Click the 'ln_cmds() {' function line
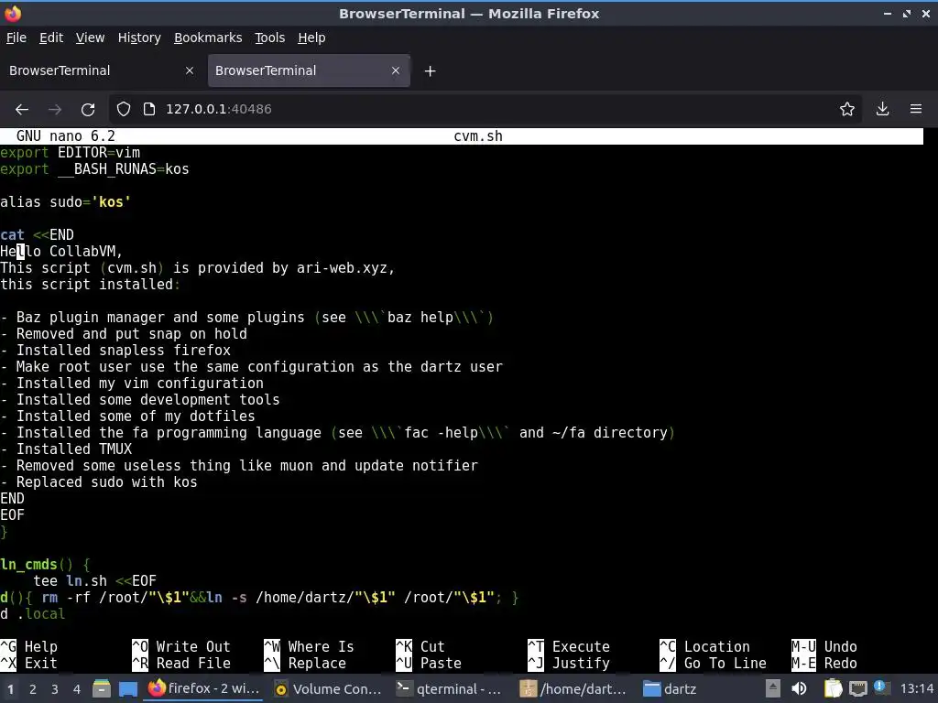The image size is (938, 703). pos(46,564)
